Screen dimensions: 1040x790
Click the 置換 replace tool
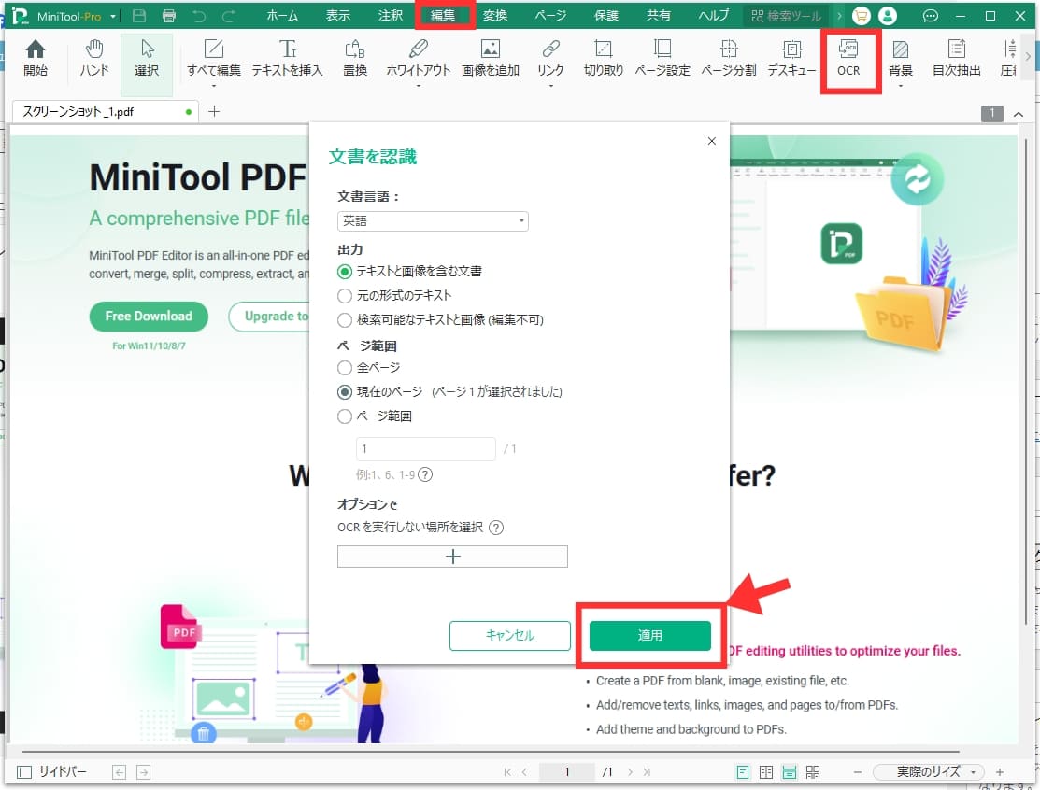point(355,58)
